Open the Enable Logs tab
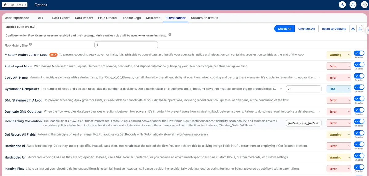The height and width of the screenshot is (176, 369). pyautogui.click(x=132, y=18)
